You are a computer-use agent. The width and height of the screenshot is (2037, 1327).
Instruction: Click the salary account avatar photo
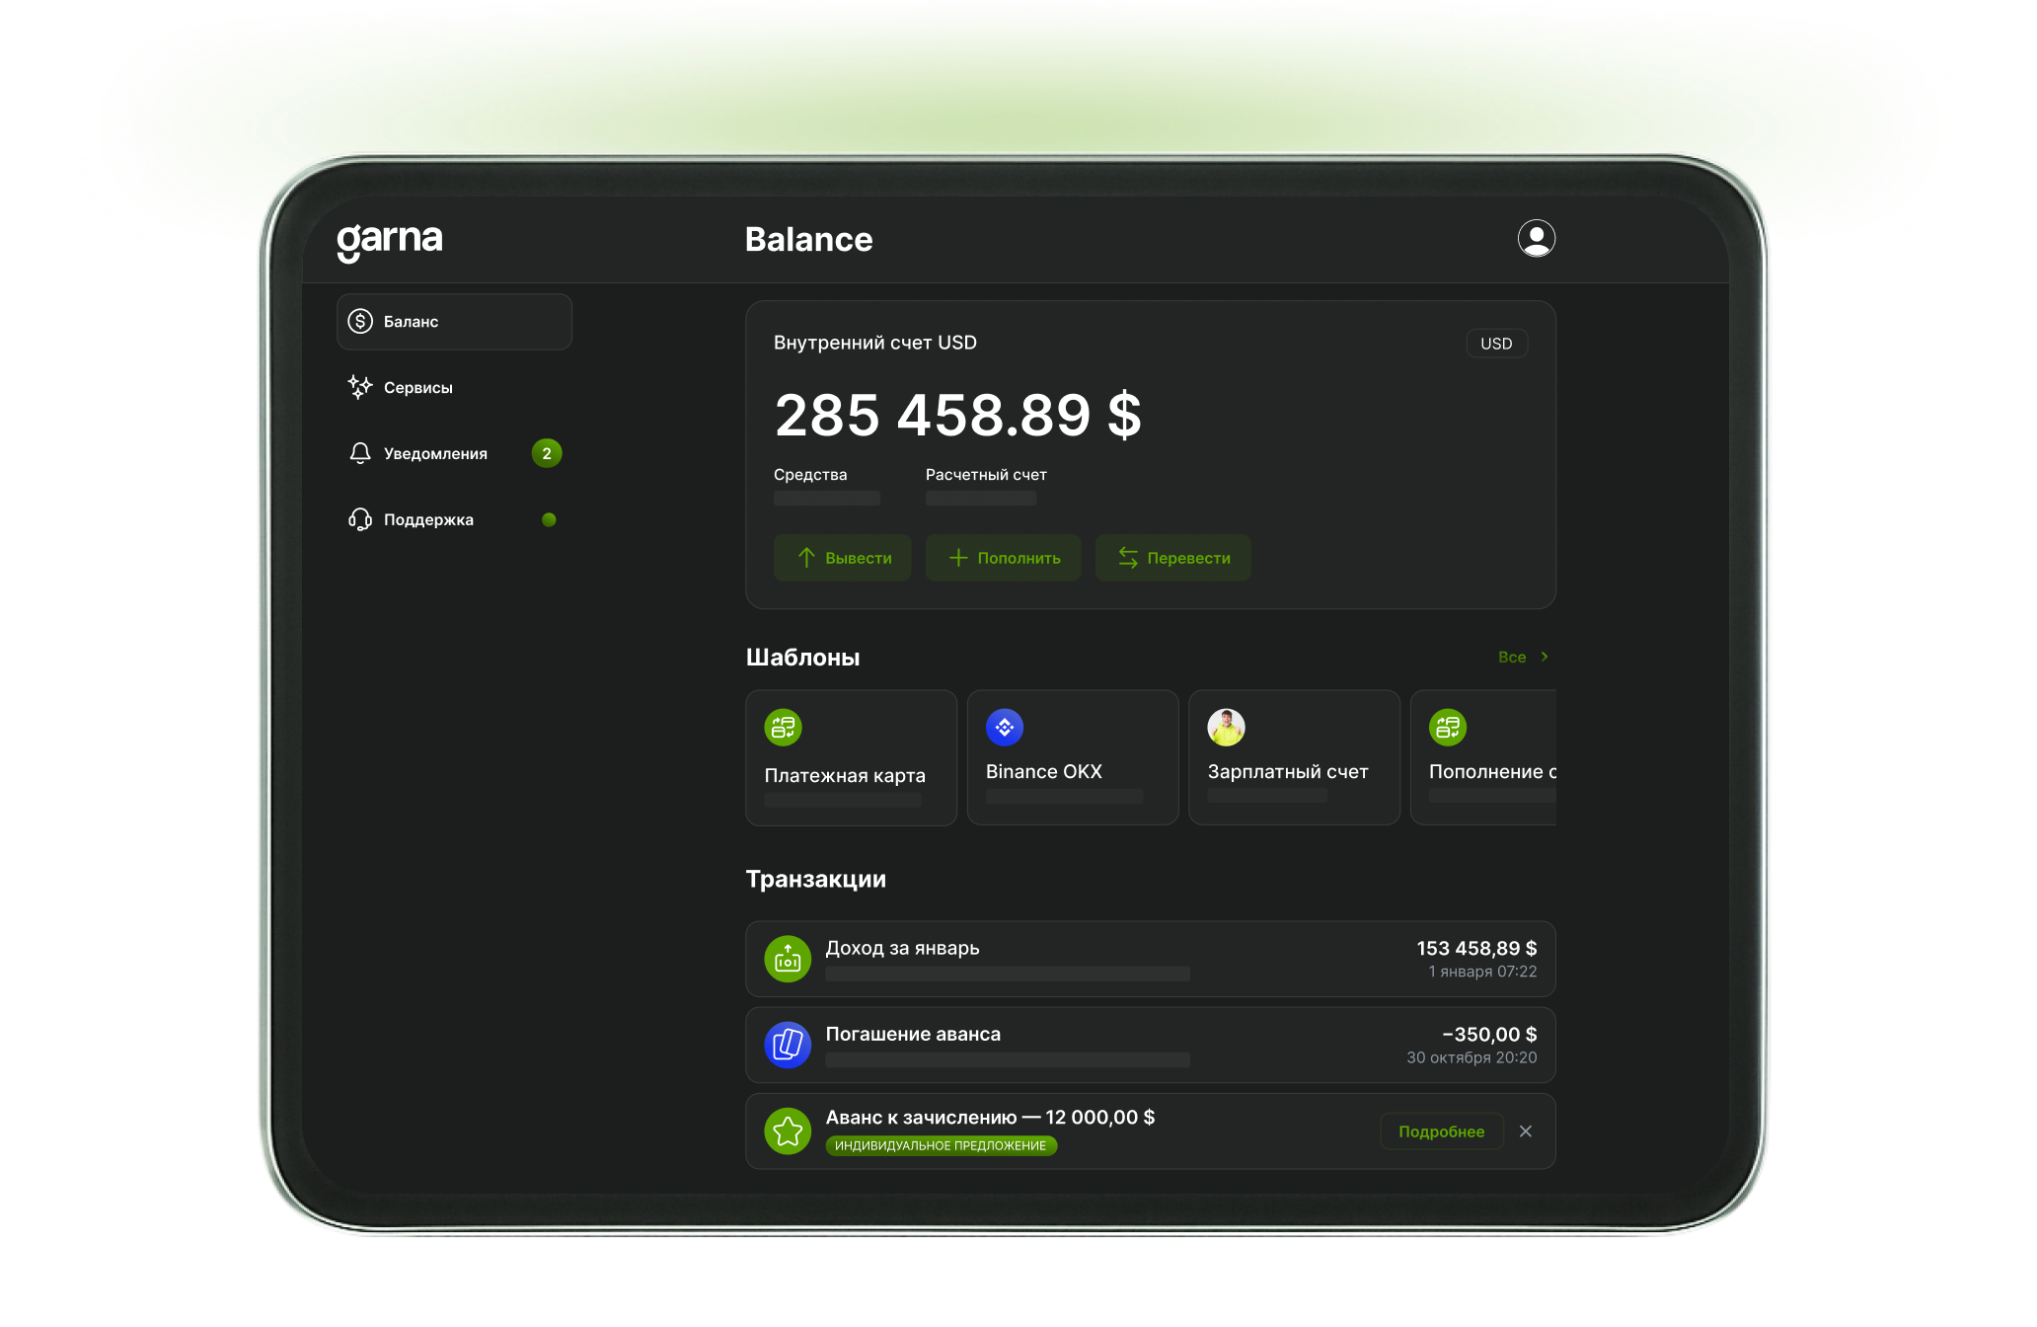point(1226,728)
